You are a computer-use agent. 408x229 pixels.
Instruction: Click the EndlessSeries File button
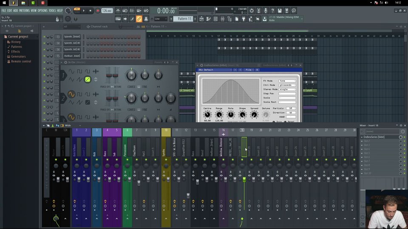pyautogui.click(x=249, y=70)
